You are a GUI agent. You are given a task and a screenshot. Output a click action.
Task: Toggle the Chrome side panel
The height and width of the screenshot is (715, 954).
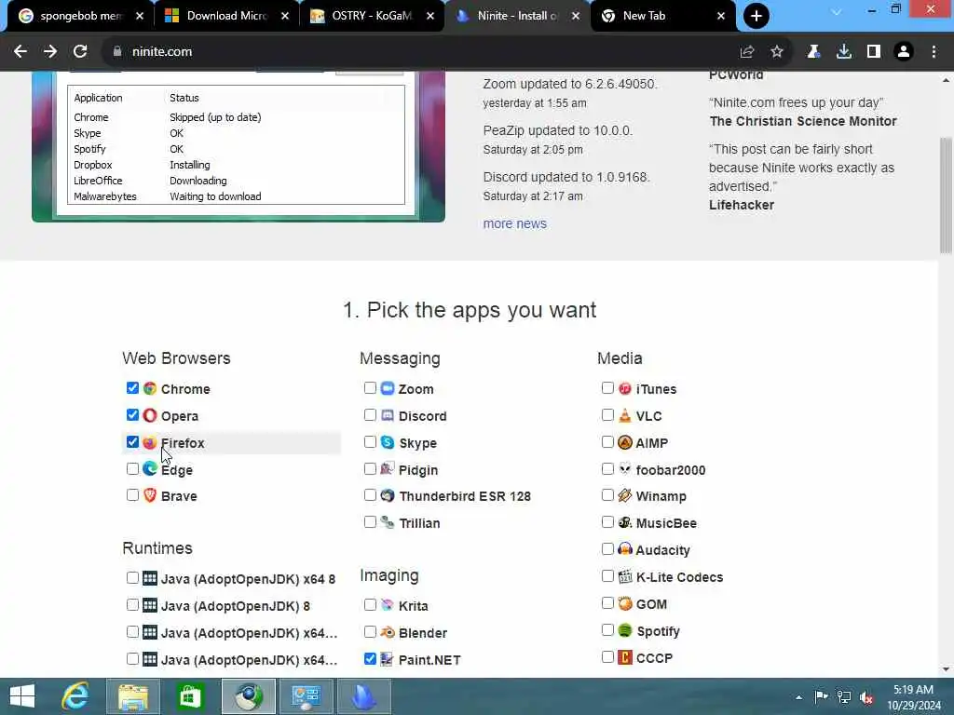tap(874, 52)
